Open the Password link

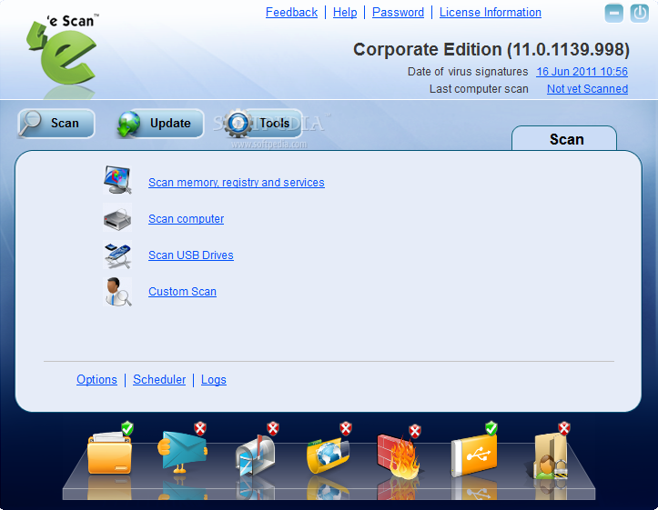tap(399, 13)
